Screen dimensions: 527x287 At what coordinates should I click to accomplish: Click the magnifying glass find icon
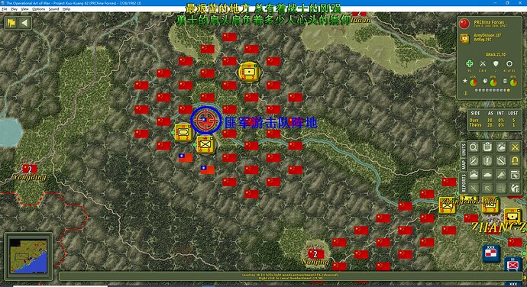click(474, 147)
